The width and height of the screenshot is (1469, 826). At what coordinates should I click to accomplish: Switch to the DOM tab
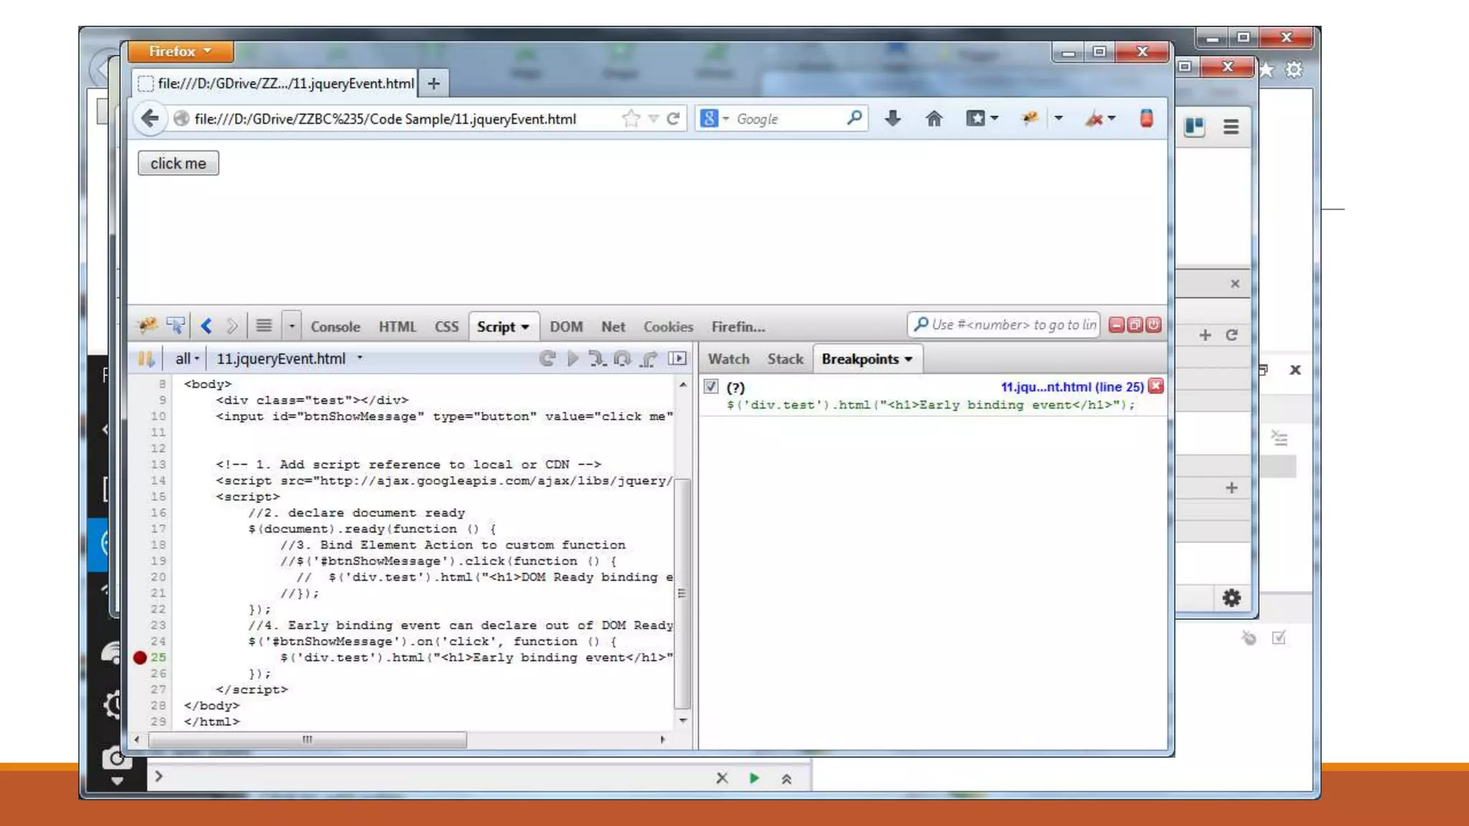pos(566,326)
